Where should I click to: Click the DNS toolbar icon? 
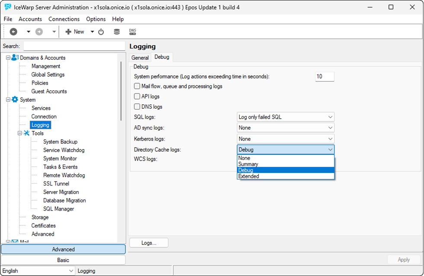click(x=132, y=32)
